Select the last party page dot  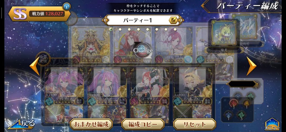point(175,29)
